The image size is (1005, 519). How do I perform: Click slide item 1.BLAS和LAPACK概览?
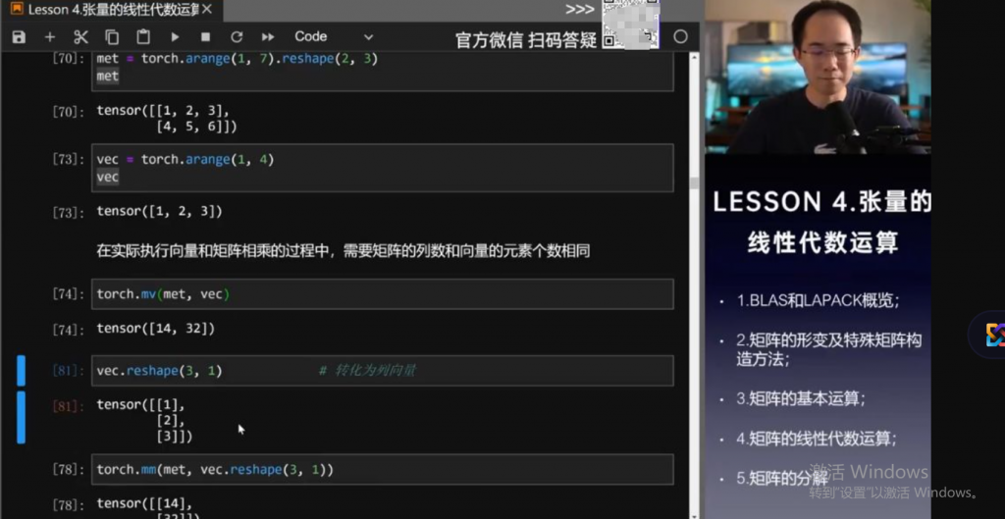[x=818, y=300]
